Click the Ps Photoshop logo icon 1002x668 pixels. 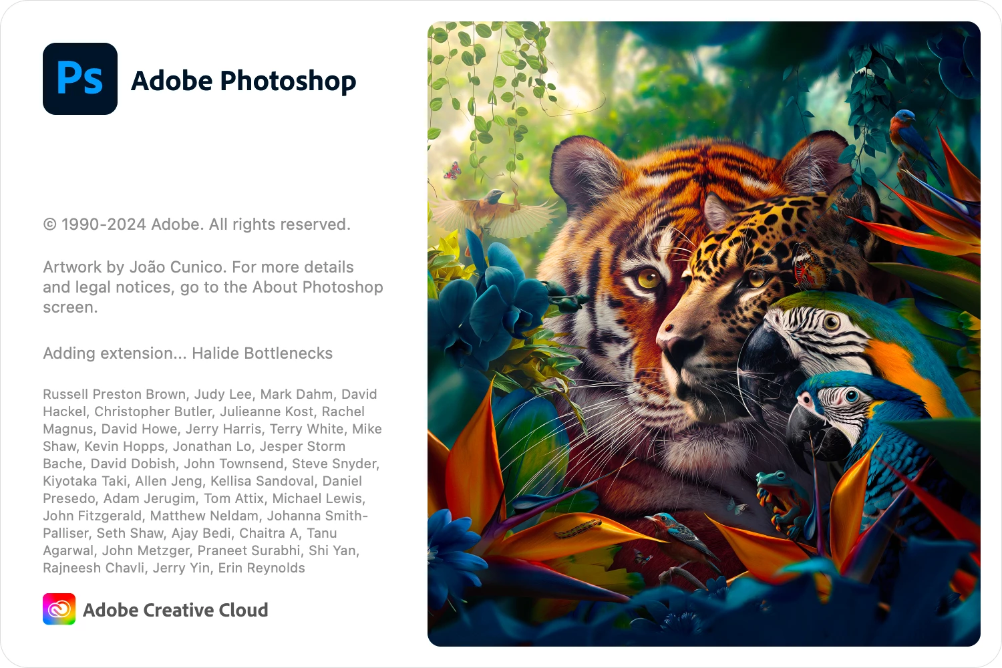[80, 79]
